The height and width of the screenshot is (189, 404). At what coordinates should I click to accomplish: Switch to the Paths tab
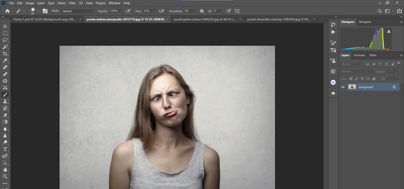coord(373,55)
